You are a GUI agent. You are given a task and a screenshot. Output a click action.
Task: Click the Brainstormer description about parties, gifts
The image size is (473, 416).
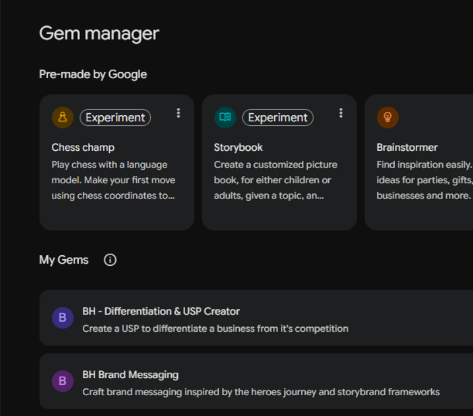[425, 180]
